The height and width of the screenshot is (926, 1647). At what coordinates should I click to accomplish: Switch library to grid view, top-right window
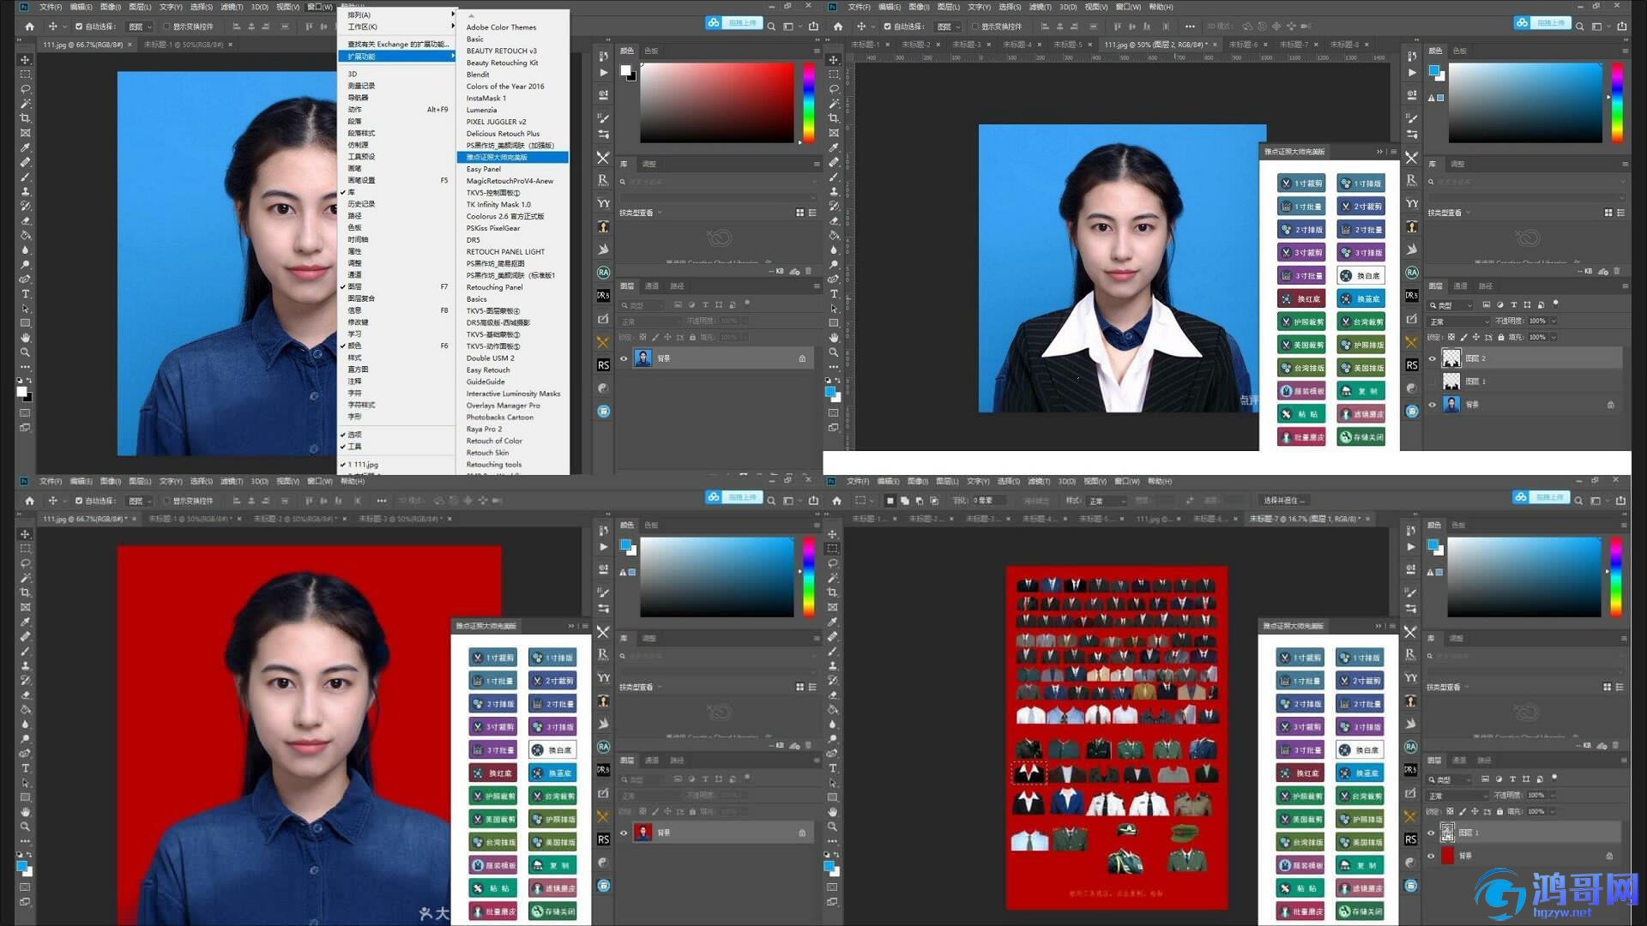(x=1608, y=213)
